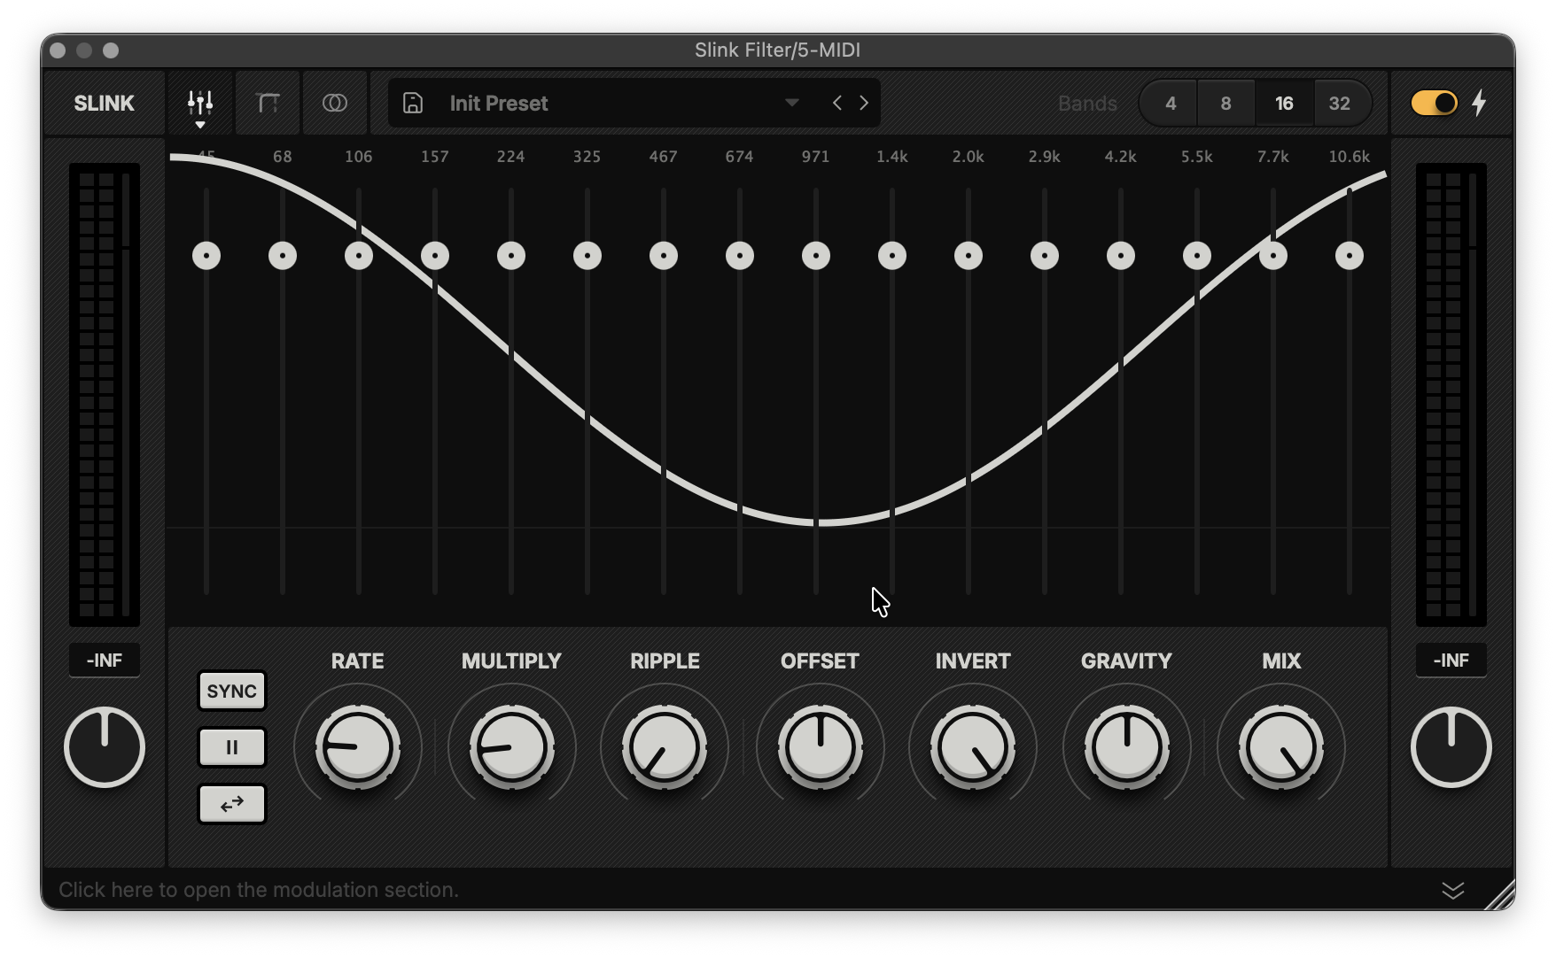Open the Init Preset dropdown arrow
This screenshot has height=958, width=1556.
[x=792, y=103]
